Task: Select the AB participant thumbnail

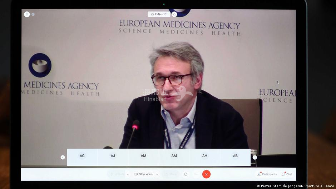Action: 235,157
